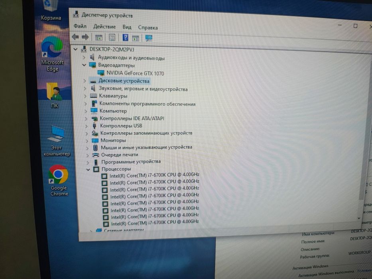The image size is (372, 279).
Task: Select the Мониторы row label
Action: pos(113,140)
